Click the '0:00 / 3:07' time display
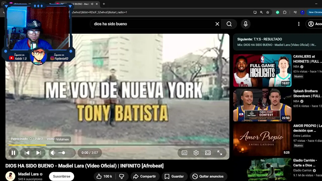The height and width of the screenshot is (181, 322). pyautogui.click(x=90, y=153)
